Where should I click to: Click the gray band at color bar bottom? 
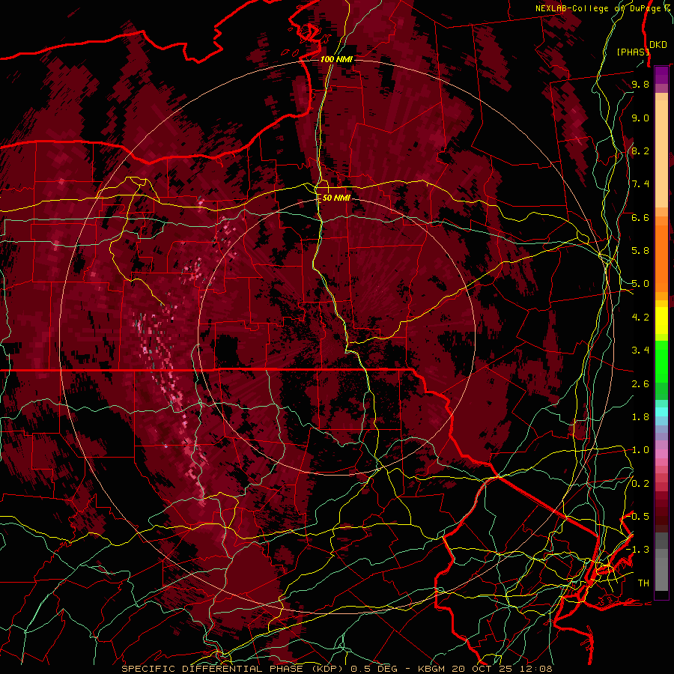[x=661, y=562]
